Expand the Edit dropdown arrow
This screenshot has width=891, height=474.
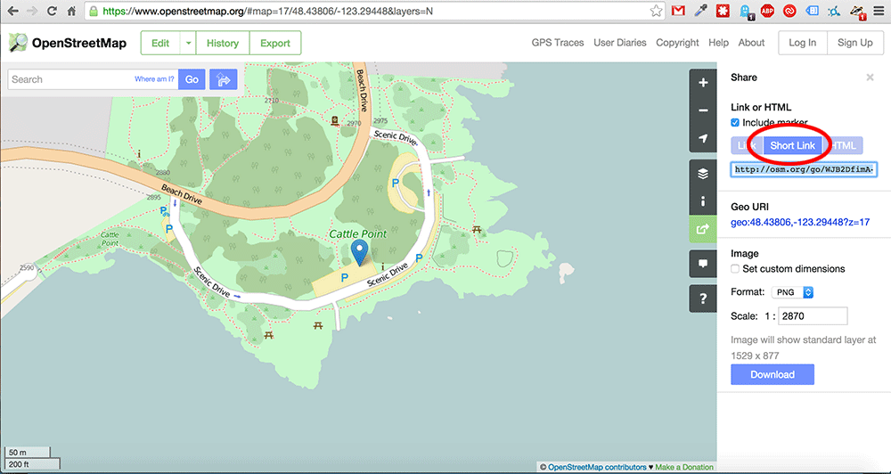click(187, 43)
